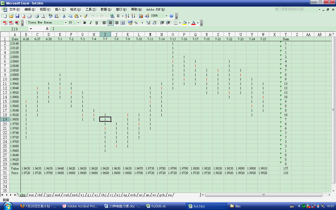
Task: Paste clipboard contents
Action: point(76,16)
